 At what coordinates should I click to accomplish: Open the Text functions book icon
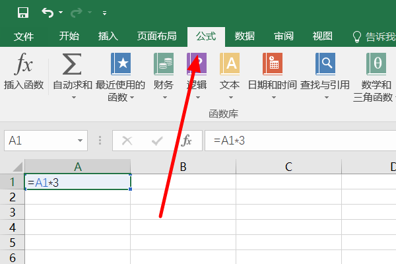point(230,64)
